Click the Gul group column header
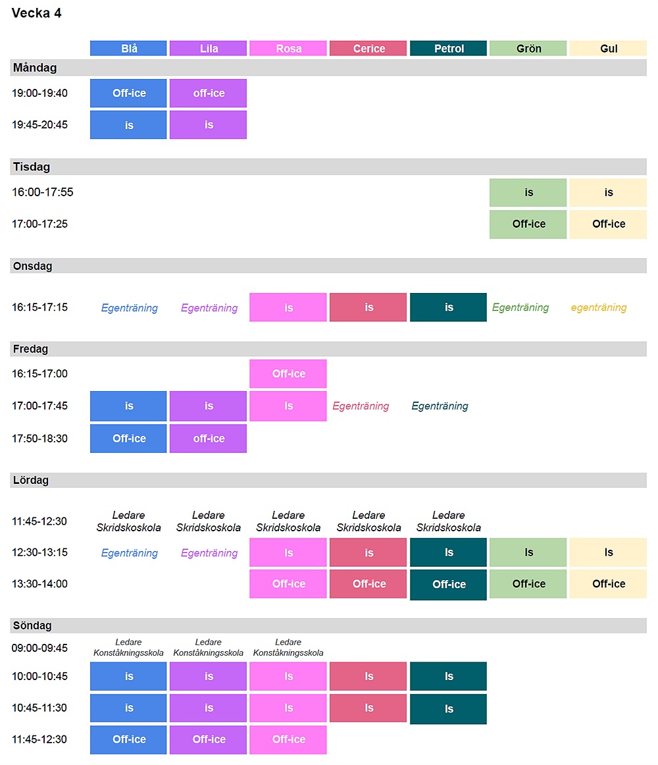Viewport: 658px width, 765px height. (608, 49)
